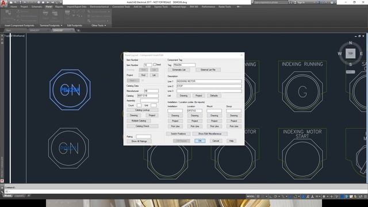The height and width of the screenshot is (207, 368).
Task: Select the Start file tab
Action: coord(9,30)
